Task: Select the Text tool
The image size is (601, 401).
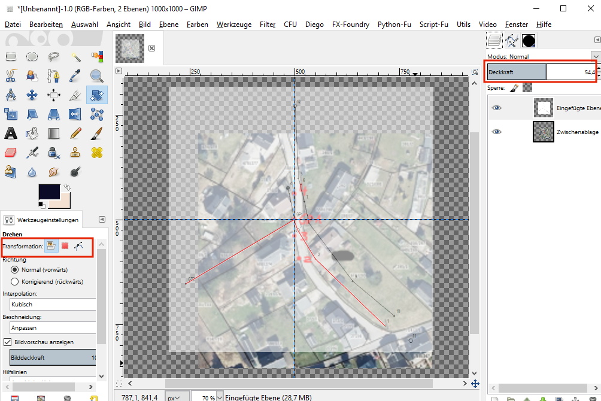Action: tap(11, 133)
